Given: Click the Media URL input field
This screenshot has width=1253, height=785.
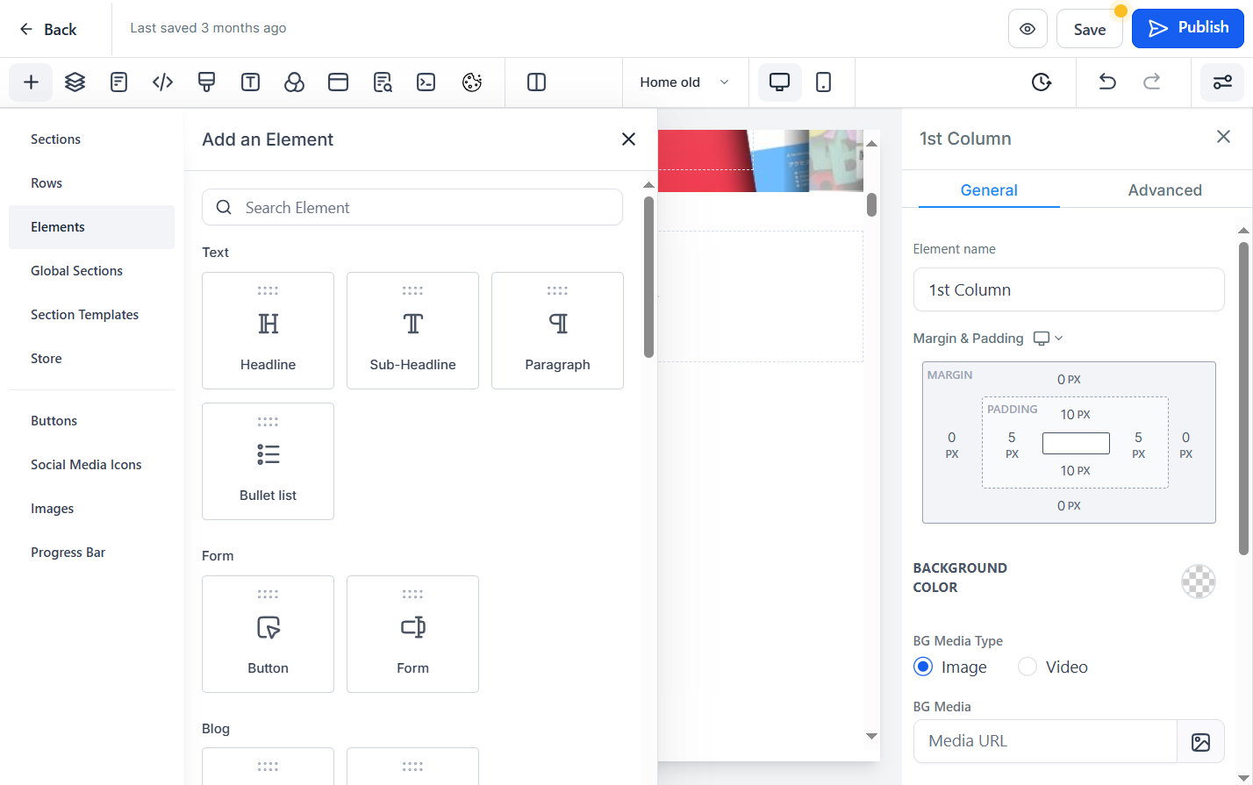Looking at the screenshot, I should point(1045,741).
